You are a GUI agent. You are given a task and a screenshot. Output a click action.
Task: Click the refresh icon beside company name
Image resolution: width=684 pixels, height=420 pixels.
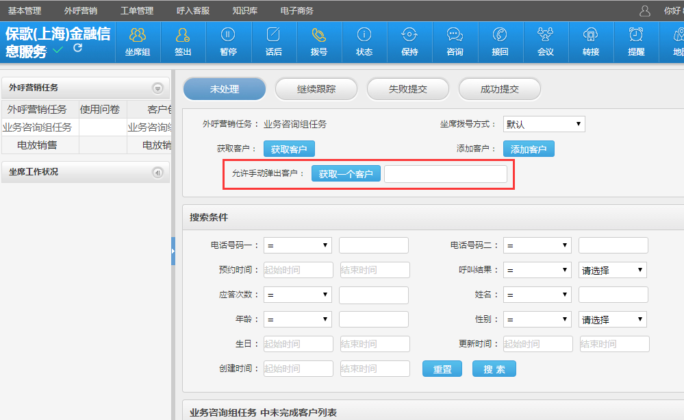pyautogui.click(x=77, y=48)
